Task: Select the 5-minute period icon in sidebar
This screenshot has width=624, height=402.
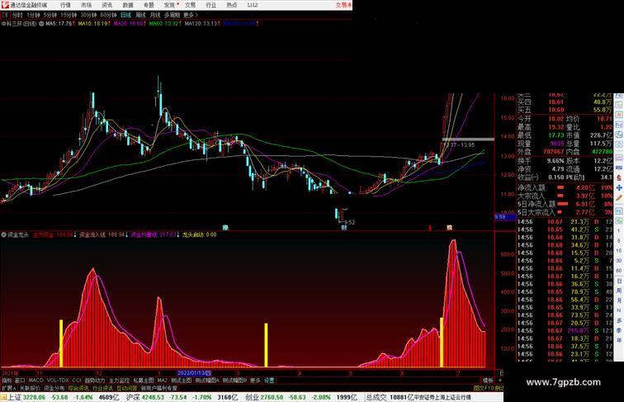Action: pos(619,241)
